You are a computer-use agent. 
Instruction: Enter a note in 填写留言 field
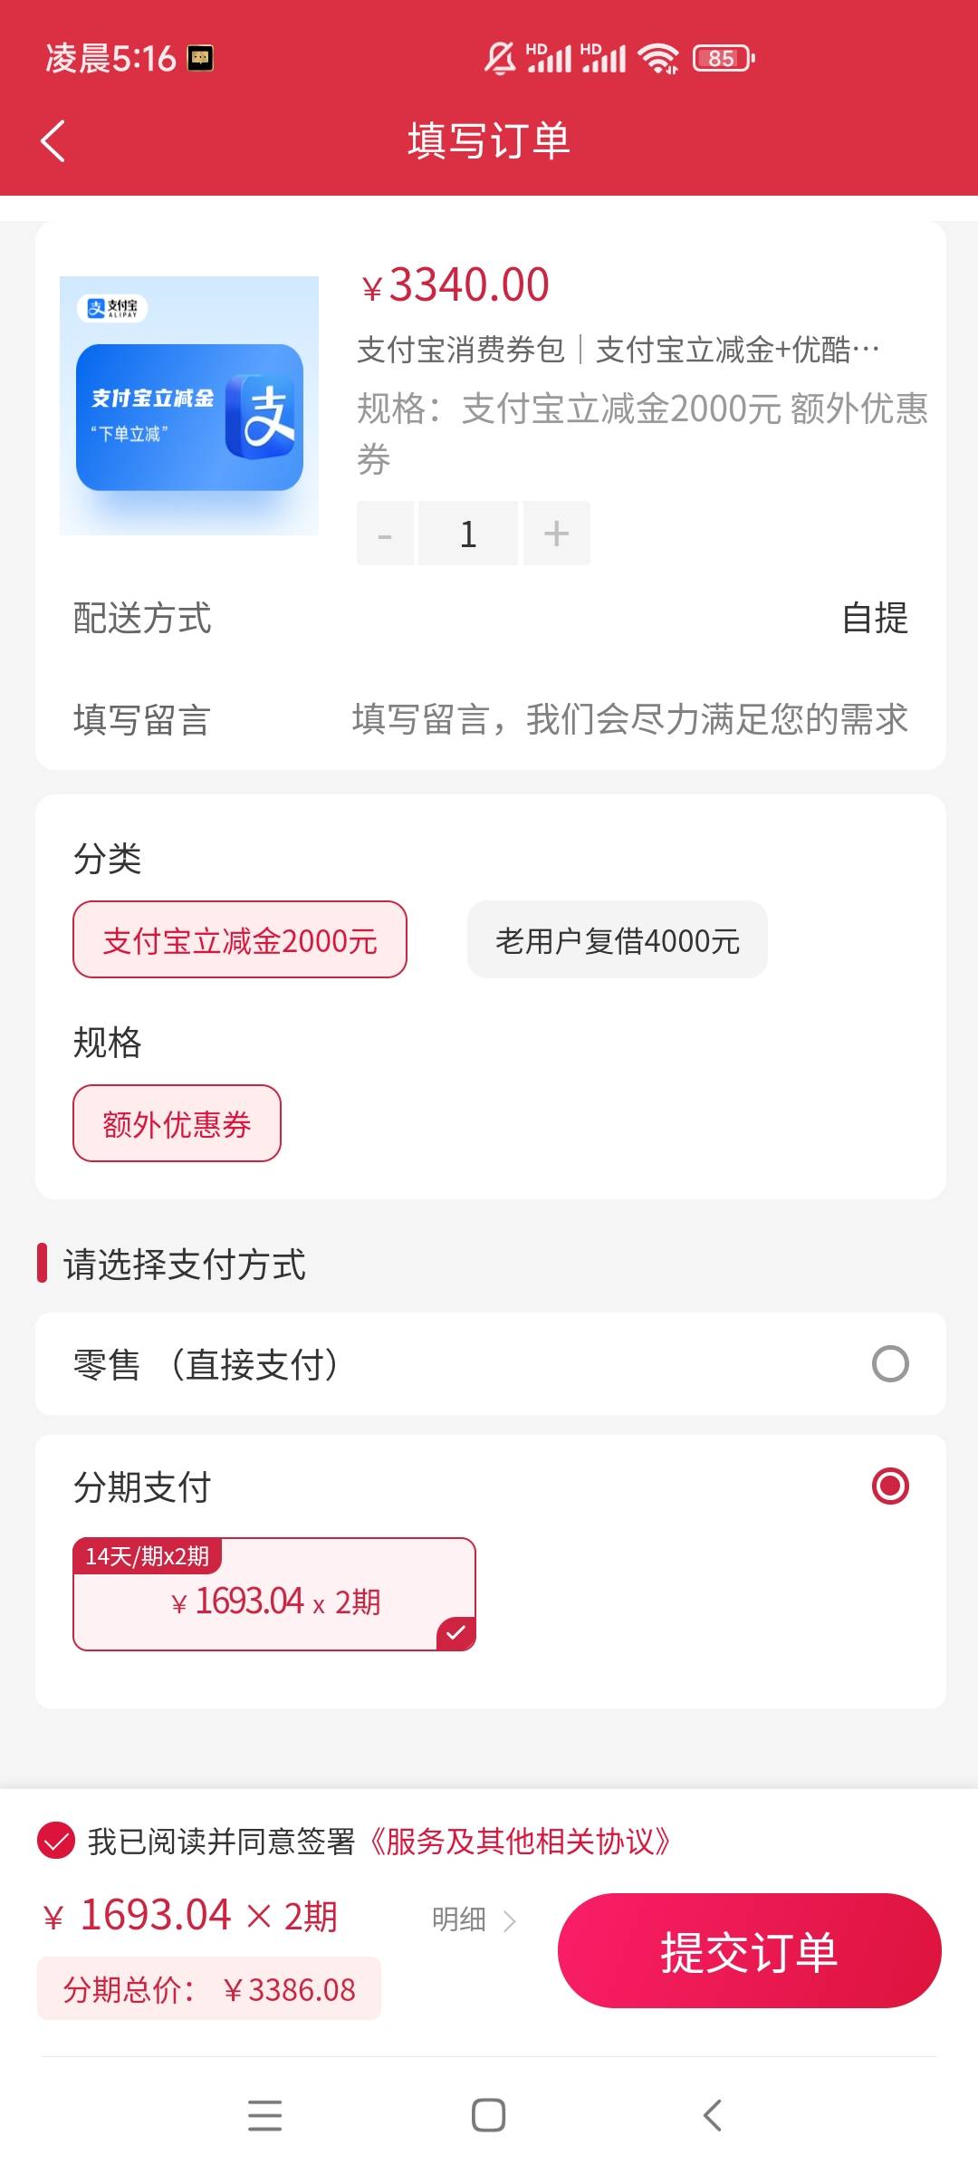629,720
